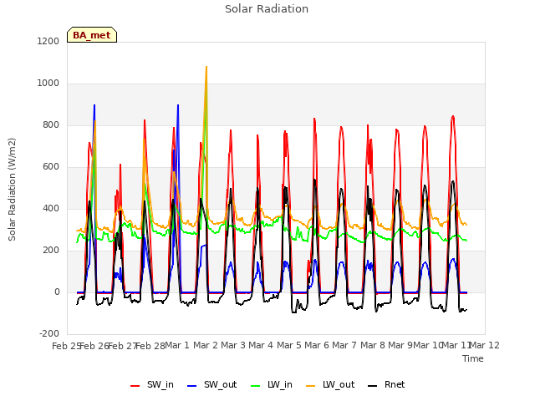Toggle the LW_in series in legend
Screen dimensions: 535x401
(x=271, y=385)
